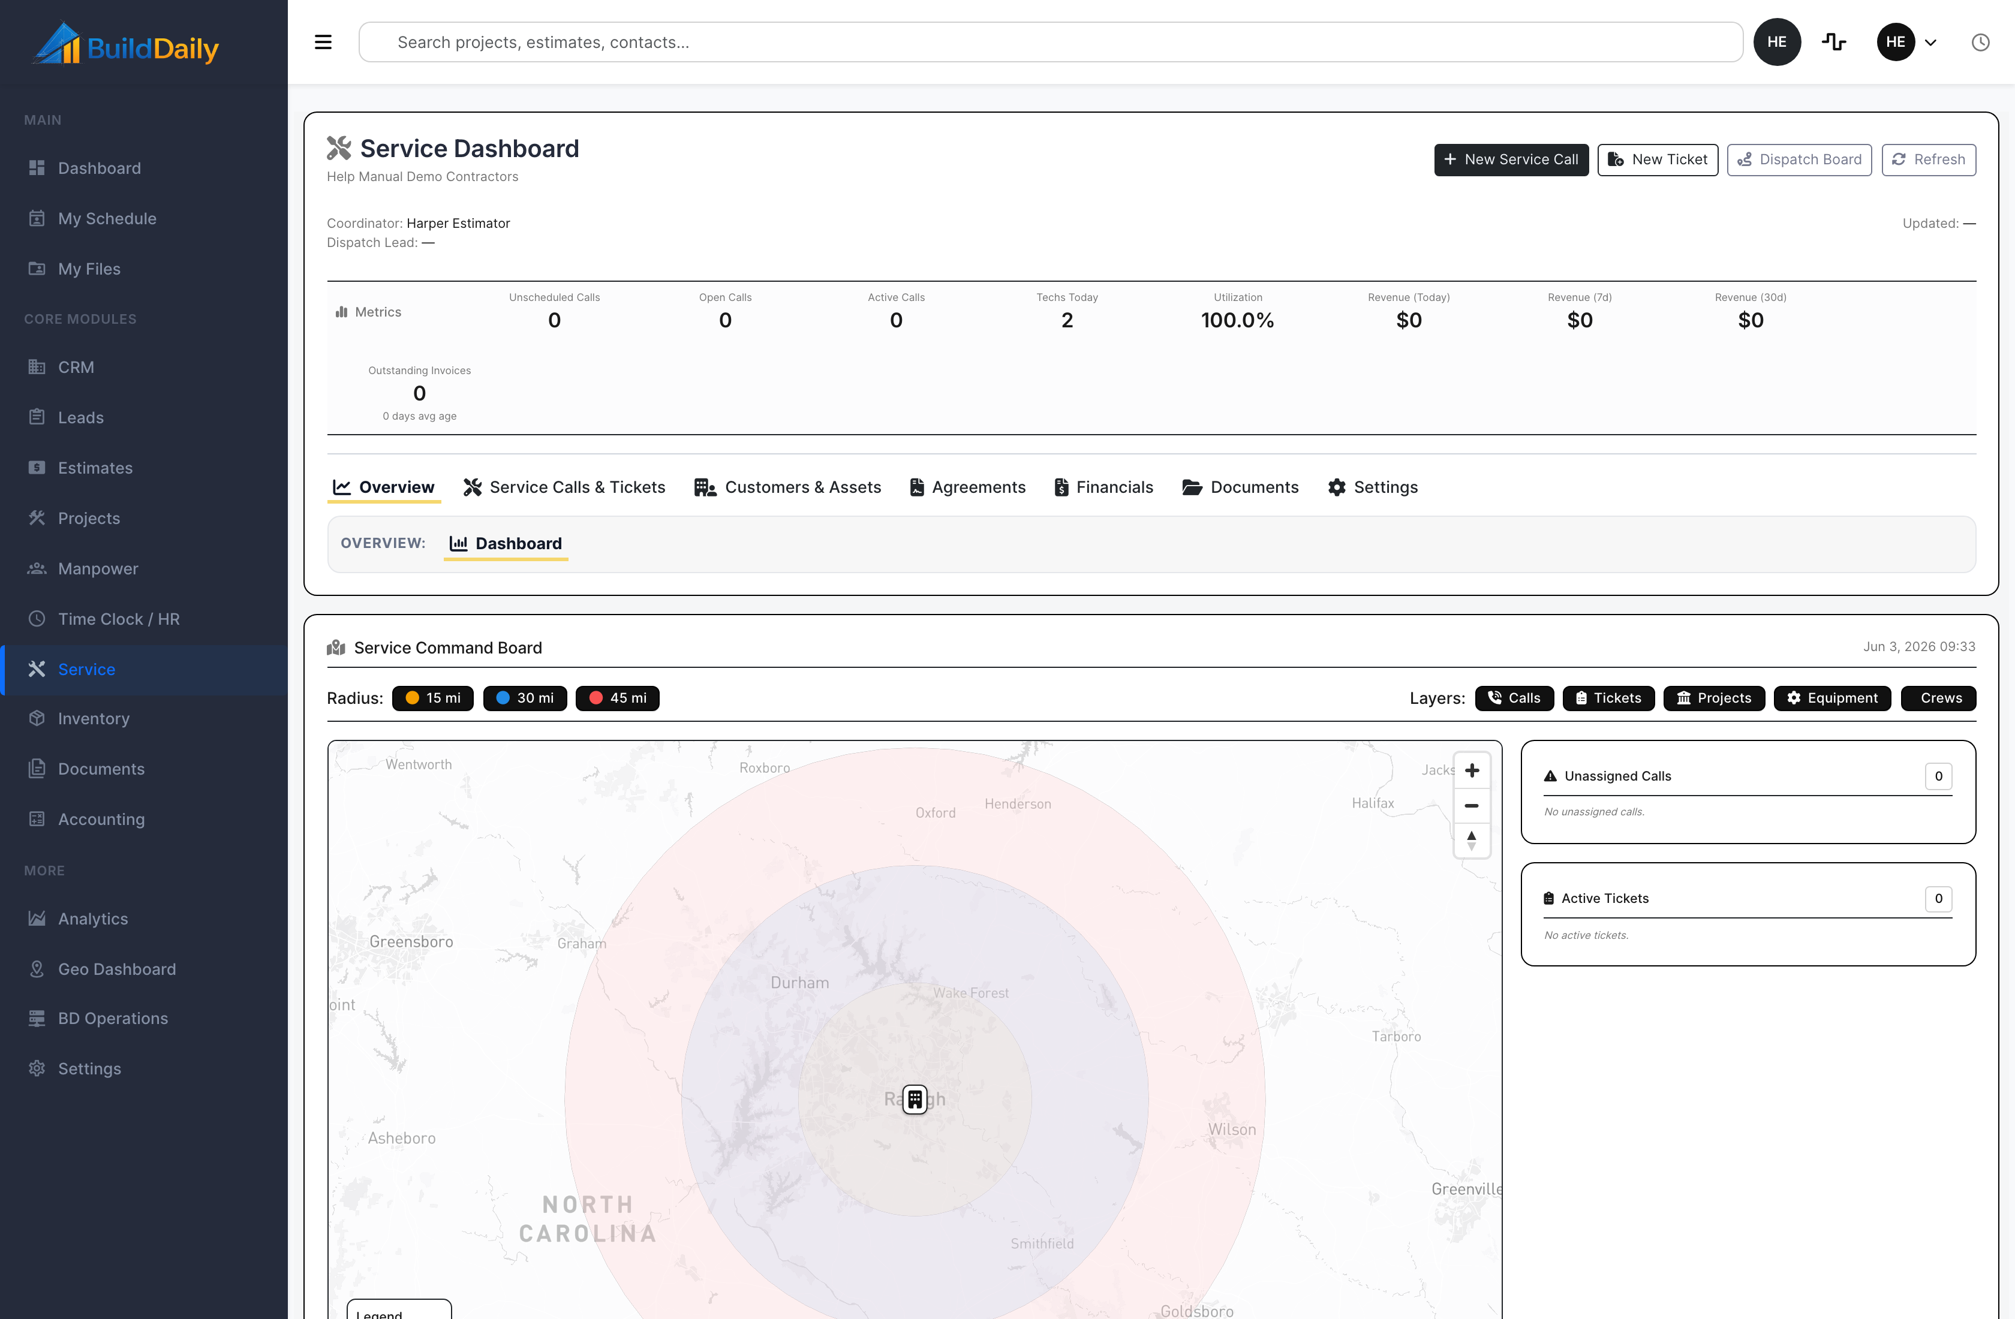The image size is (2015, 1319).
Task: Open the activity pulse icon in header
Action: (x=1834, y=43)
